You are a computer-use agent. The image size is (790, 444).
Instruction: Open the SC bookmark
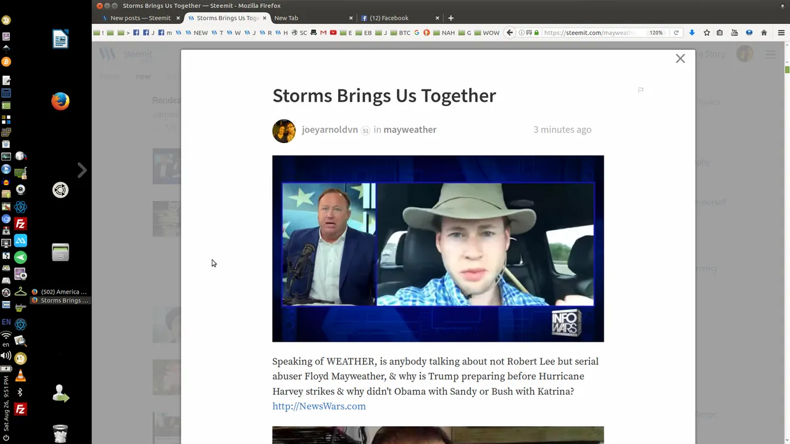pos(299,33)
